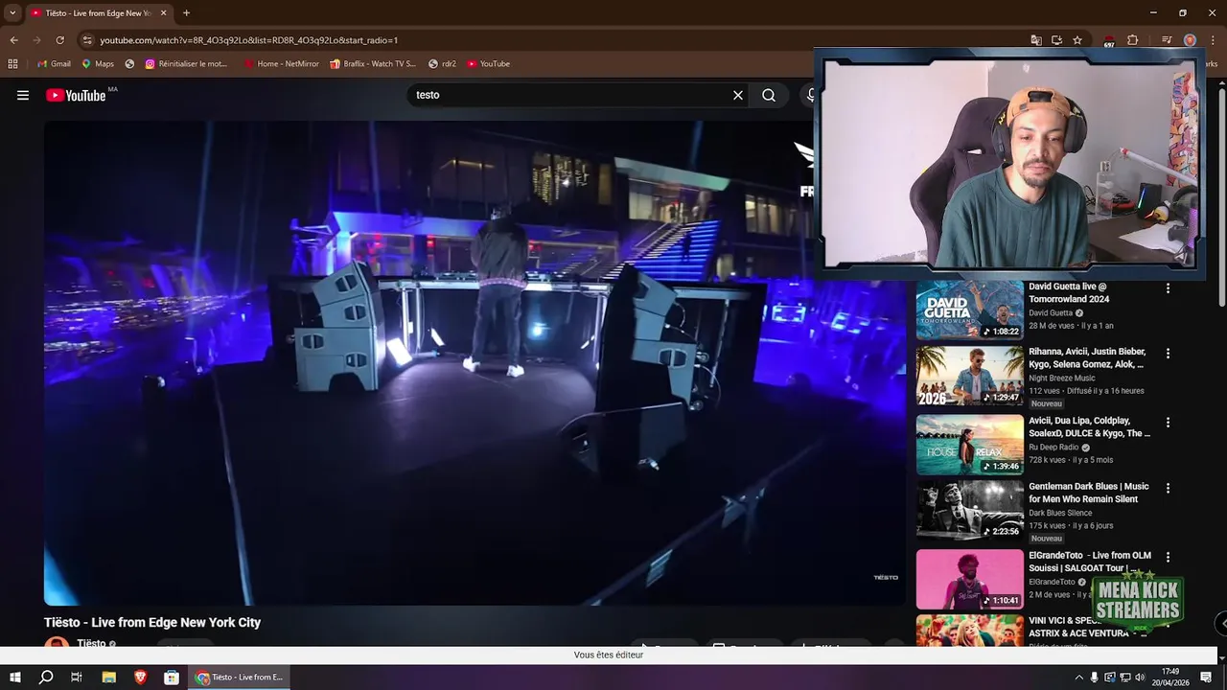Open Gentleman Dark Blues video thumbnail
1227x690 pixels.
969,510
